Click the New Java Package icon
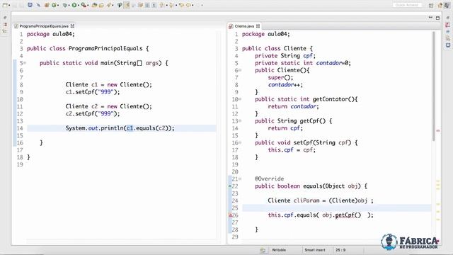This screenshot has width=453, height=255. tap(46, 5)
